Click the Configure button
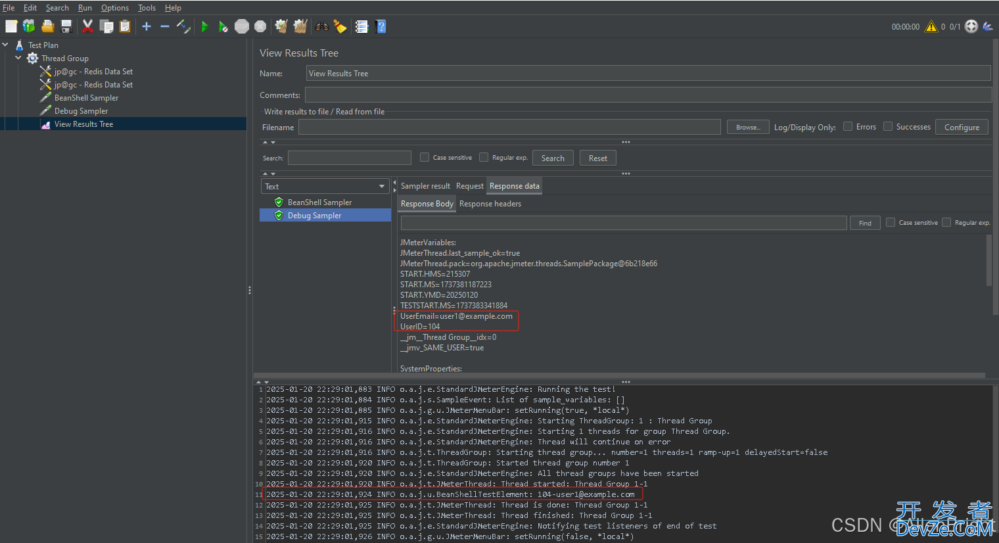This screenshot has height=543, width=999. coord(962,127)
